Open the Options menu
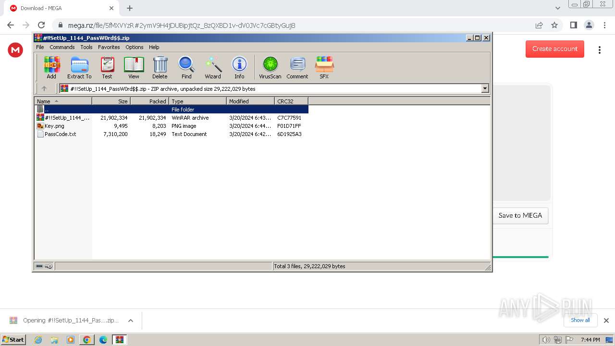 point(135,47)
